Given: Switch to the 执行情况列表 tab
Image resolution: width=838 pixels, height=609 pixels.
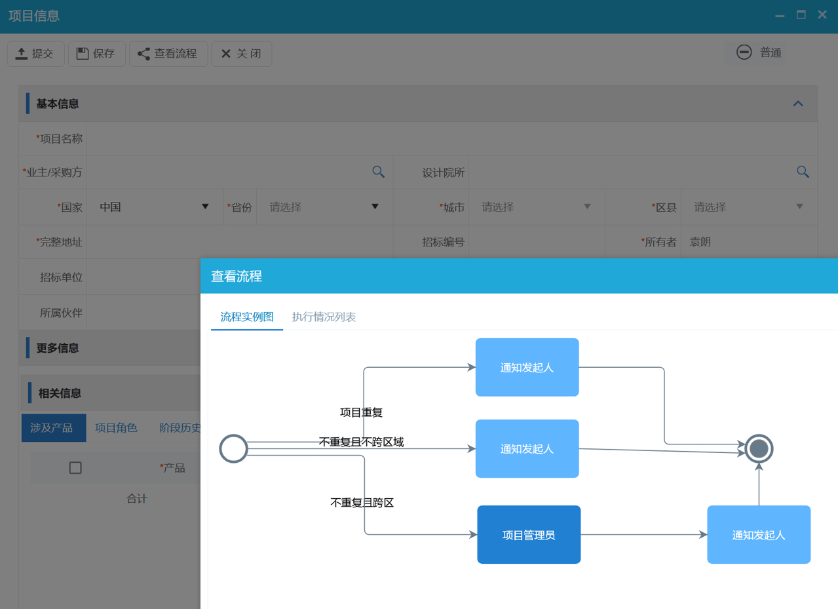Looking at the screenshot, I should point(324,317).
